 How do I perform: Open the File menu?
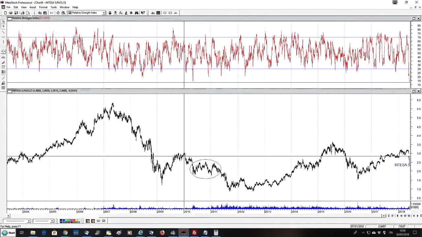(x=9, y=7)
